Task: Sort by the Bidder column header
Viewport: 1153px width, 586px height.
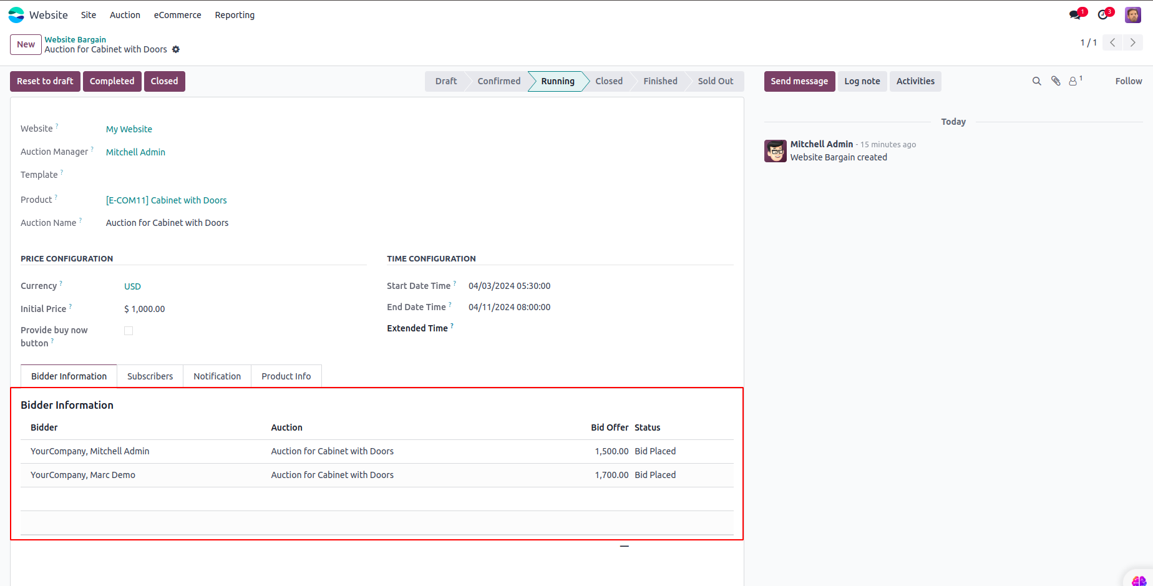Action: point(44,427)
